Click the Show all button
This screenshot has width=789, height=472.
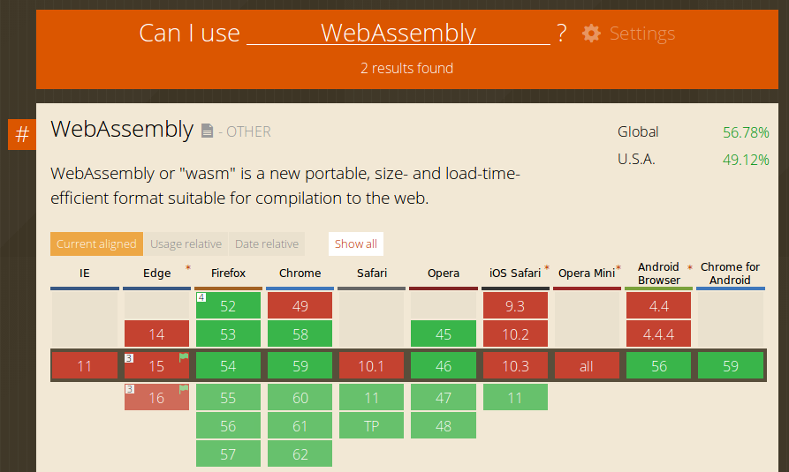[355, 244]
